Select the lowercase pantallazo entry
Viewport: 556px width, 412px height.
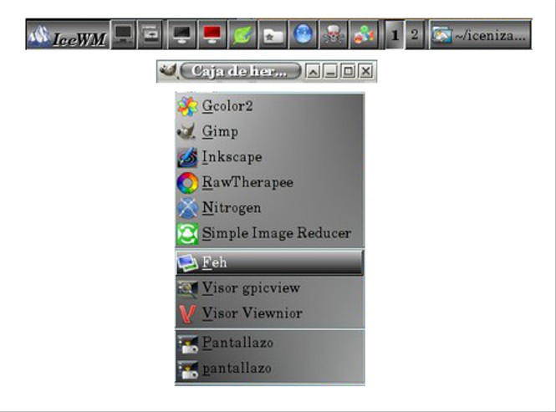270,369
